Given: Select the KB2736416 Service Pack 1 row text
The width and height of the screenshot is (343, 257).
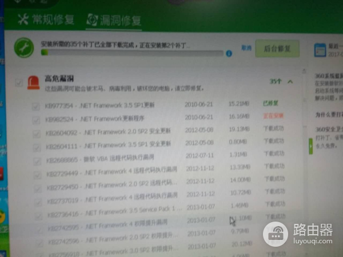Looking at the screenshot, I should (x=115, y=211).
